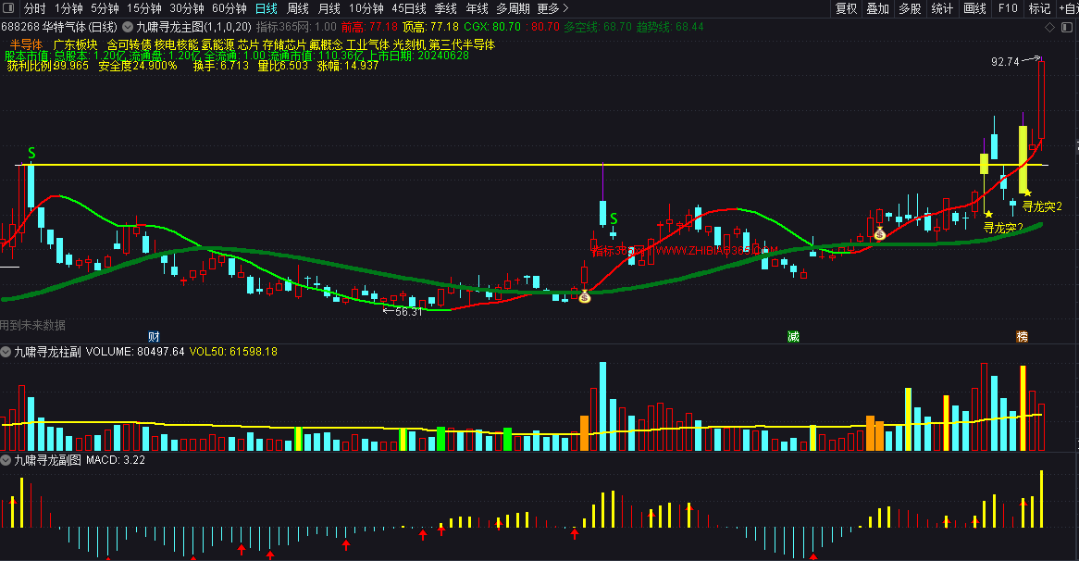Open the 存储芯片 concept link
The width and height of the screenshot is (1079, 561).
(x=284, y=44)
